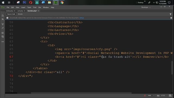The image size is (174, 98).
Task: Open File Explorer from the taskbar
Action: pyautogui.click(x=49, y=2)
